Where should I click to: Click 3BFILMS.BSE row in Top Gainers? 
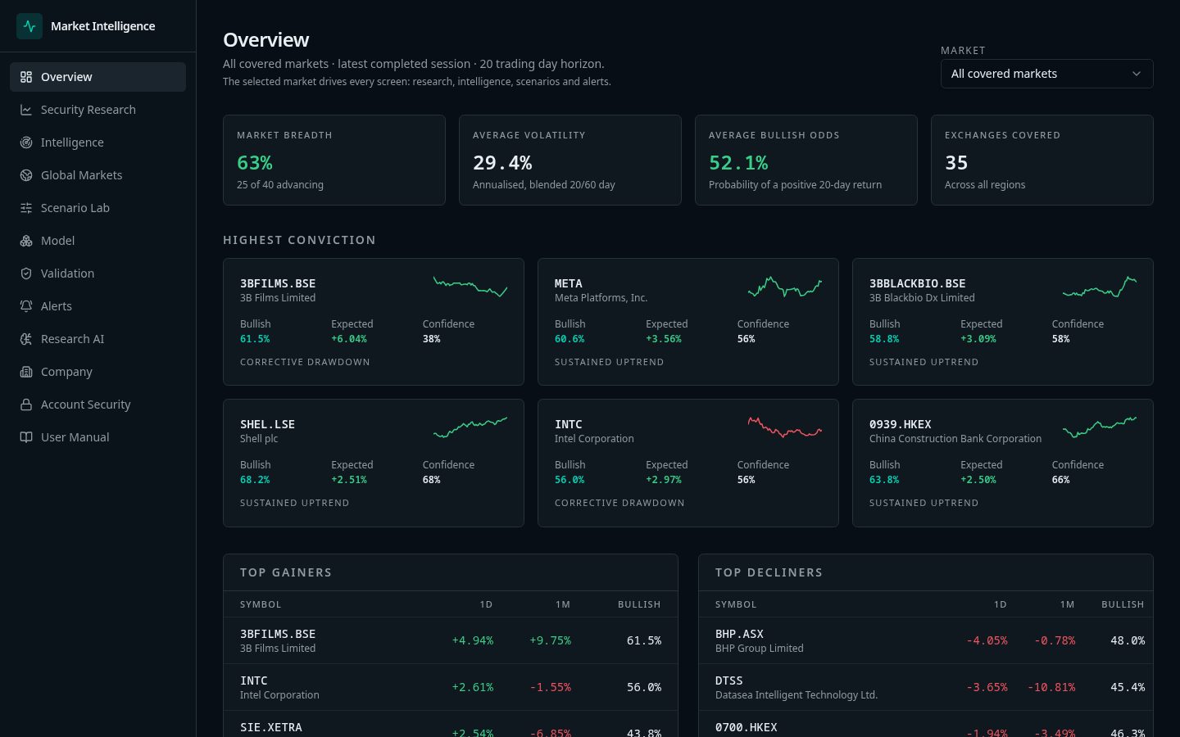point(451,640)
